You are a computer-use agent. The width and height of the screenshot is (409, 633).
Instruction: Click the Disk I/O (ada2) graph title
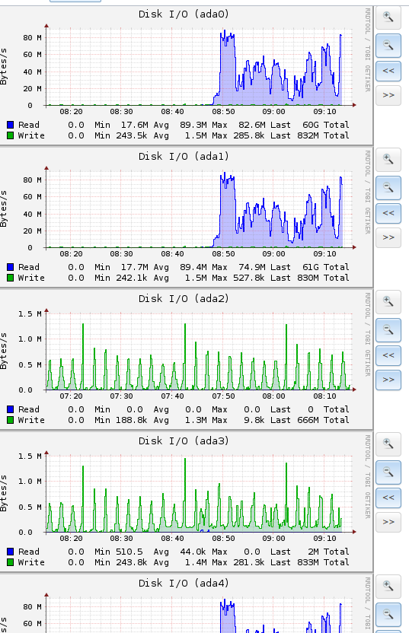tap(184, 298)
